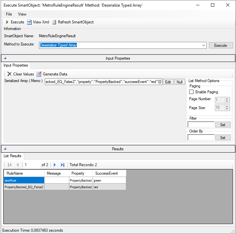The image size is (236, 234).
Task: Click the Page Number value field
Action: point(220,100)
